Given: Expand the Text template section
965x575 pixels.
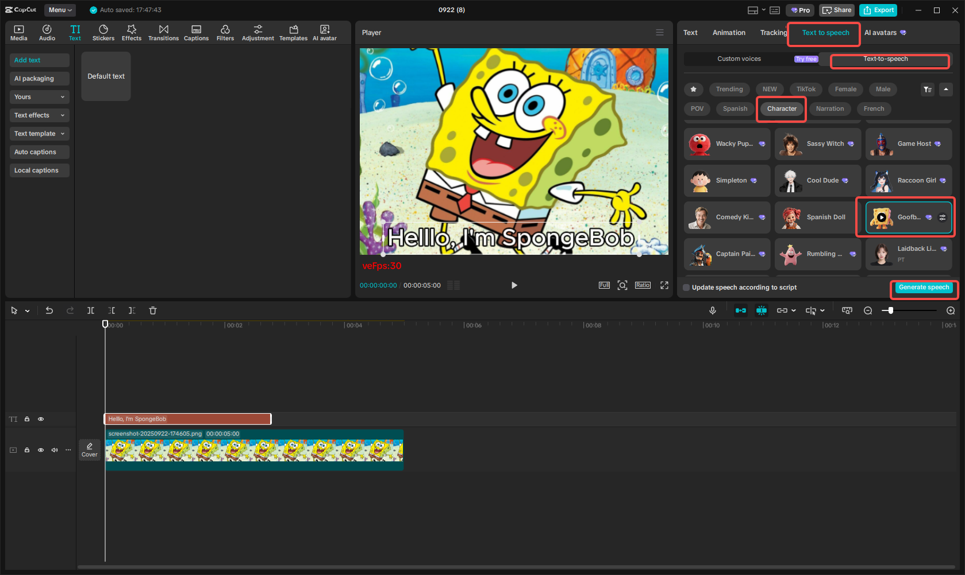Looking at the screenshot, I should point(39,134).
